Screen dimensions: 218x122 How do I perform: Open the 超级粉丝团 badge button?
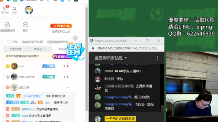[61, 56]
